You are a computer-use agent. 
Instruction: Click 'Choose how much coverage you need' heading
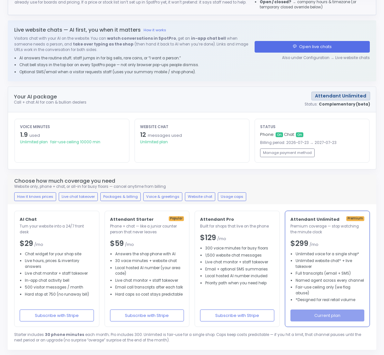pyautogui.click(x=65, y=181)
